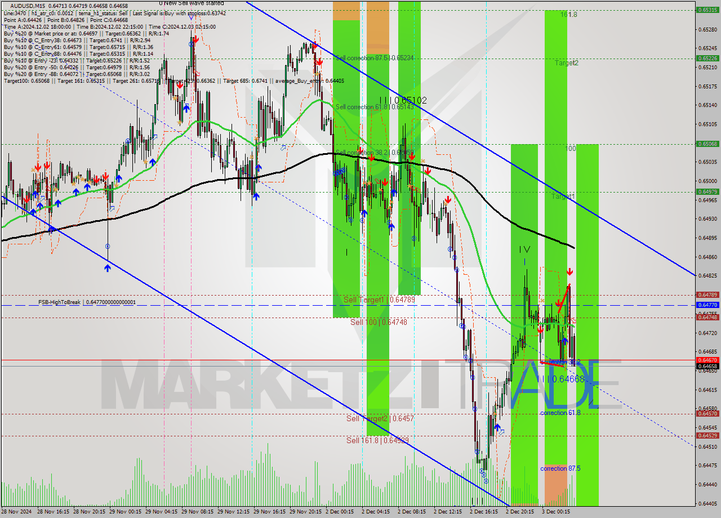This screenshot has height=518, width=721.
Task: Click red price tag 0.64670 on axis
Action: tap(707, 360)
